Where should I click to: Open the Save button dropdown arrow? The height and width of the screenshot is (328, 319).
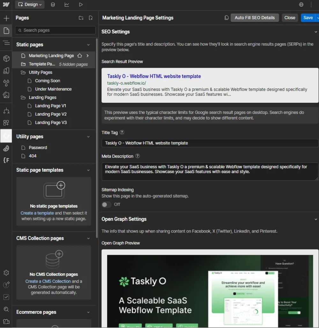317,18
